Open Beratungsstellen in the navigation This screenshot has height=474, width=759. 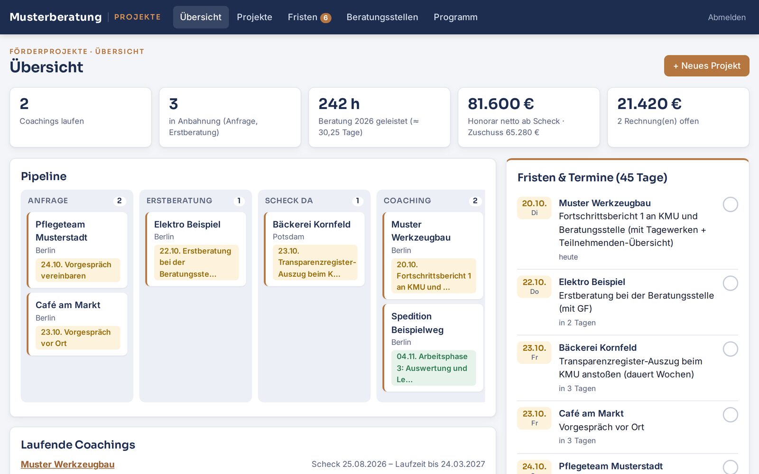382,17
